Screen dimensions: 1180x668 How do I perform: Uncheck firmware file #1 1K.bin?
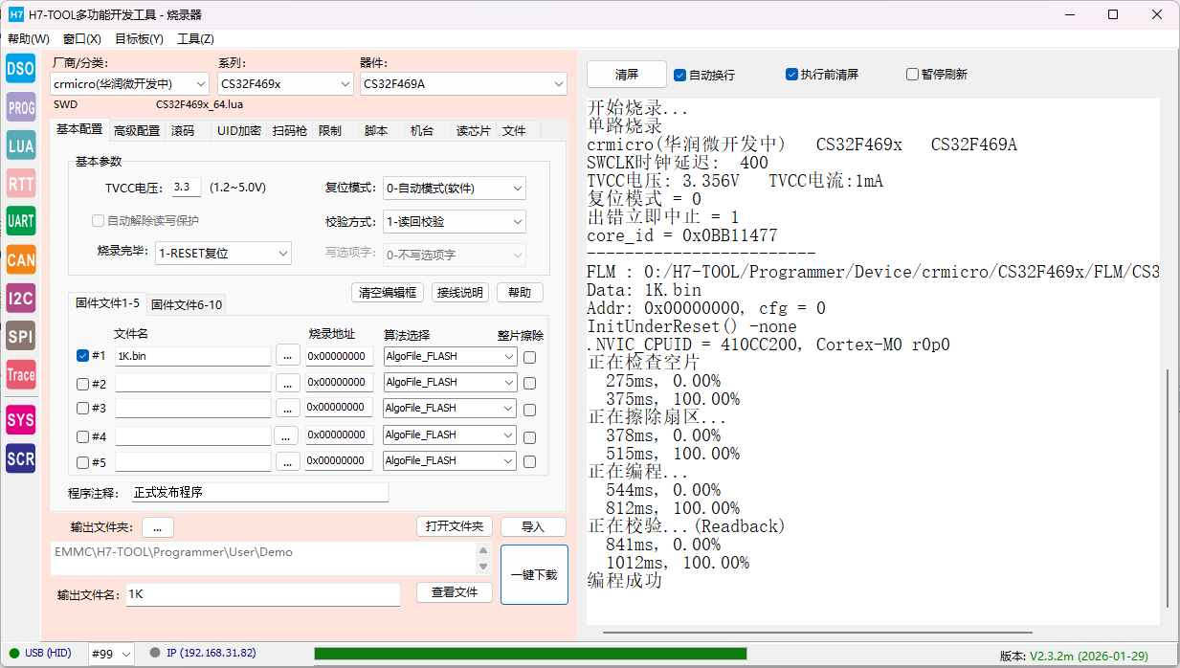pyautogui.click(x=82, y=355)
